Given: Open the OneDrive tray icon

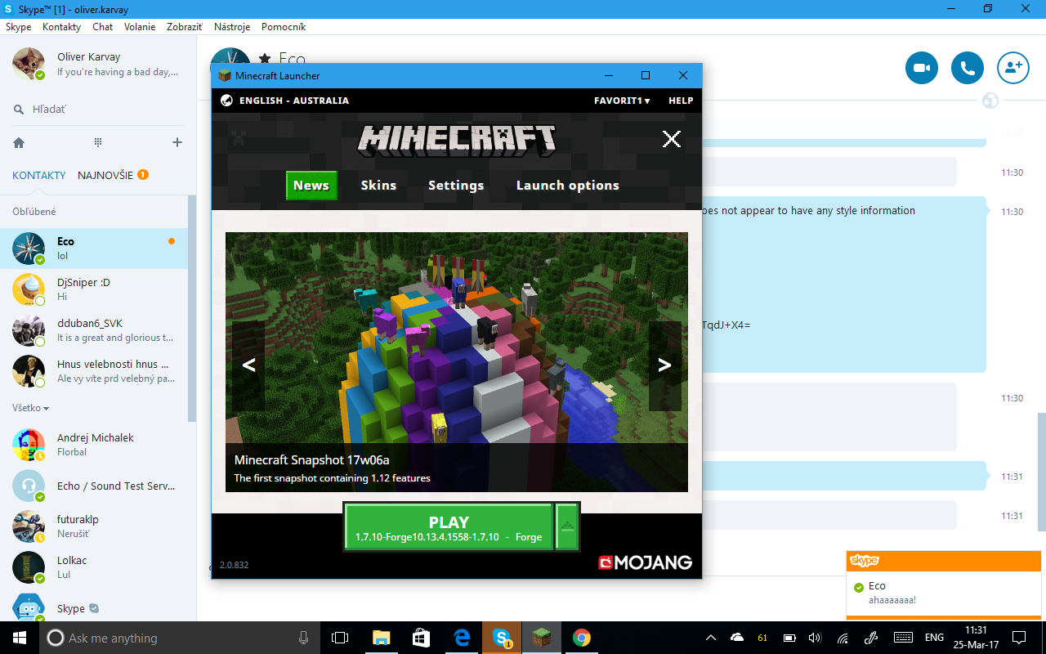Looking at the screenshot, I should click(x=737, y=638).
